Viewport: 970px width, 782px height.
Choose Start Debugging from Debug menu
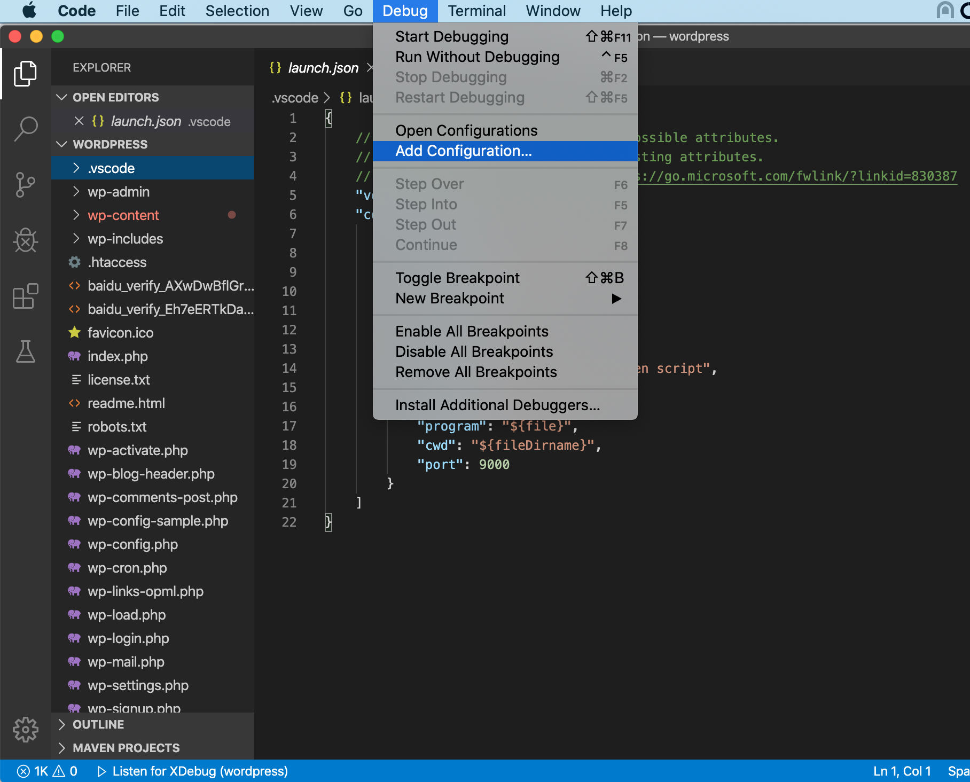(x=505, y=36)
